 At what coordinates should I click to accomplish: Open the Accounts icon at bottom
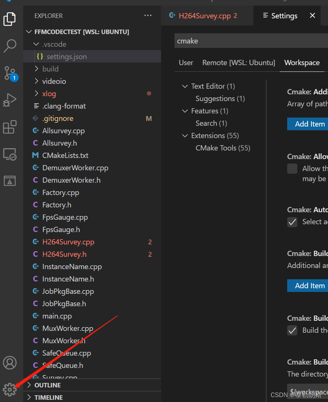(x=9, y=362)
